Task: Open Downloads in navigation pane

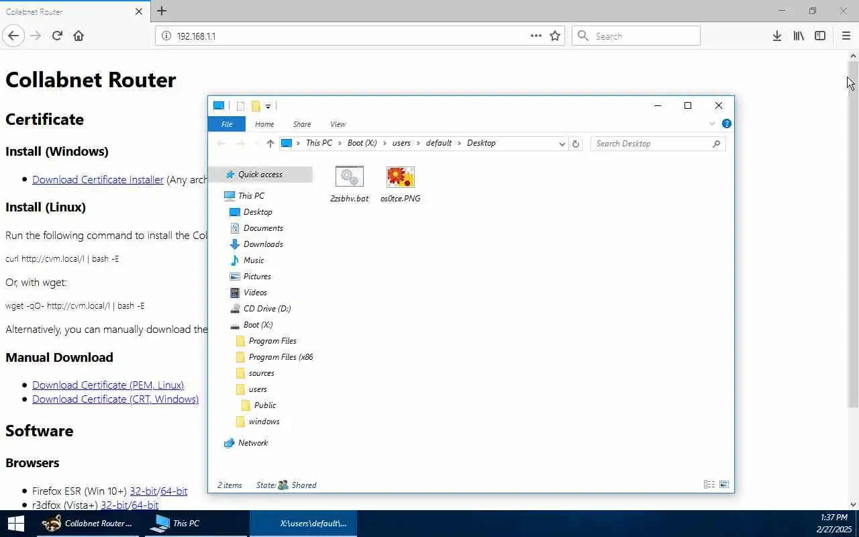Action: [x=263, y=244]
